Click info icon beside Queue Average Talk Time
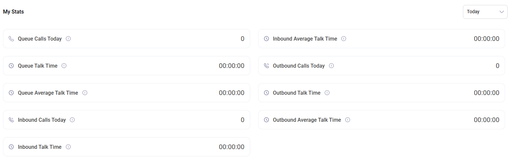This screenshot has height=160, width=512. point(85,93)
